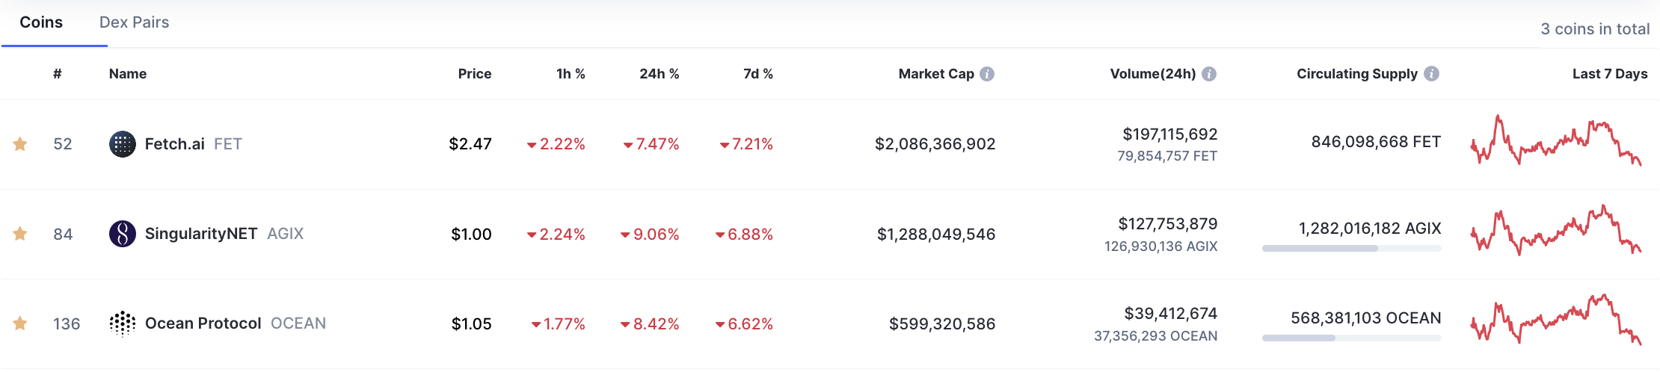The width and height of the screenshot is (1660, 372).
Task: Show the Market Cap info tooltip icon
Action: [x=987, y=74]
